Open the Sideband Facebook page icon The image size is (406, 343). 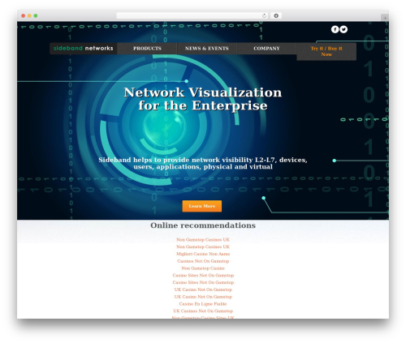(335, 29)
